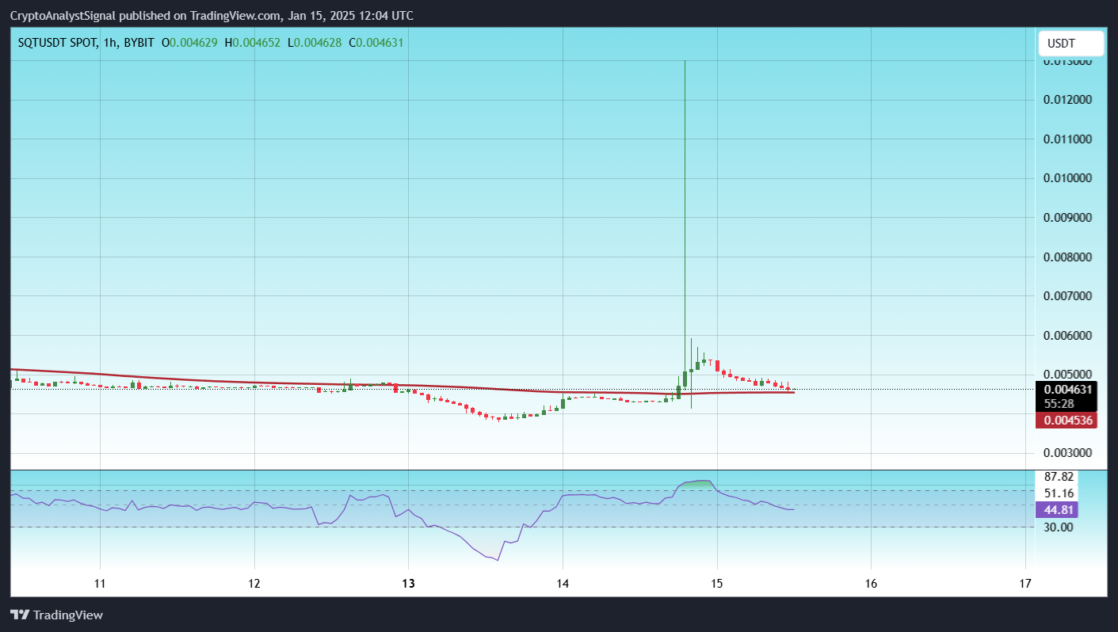Click the close value C0.004631
The height and width of the screenshot is (632, 1118).
click(x=376, y=43)
